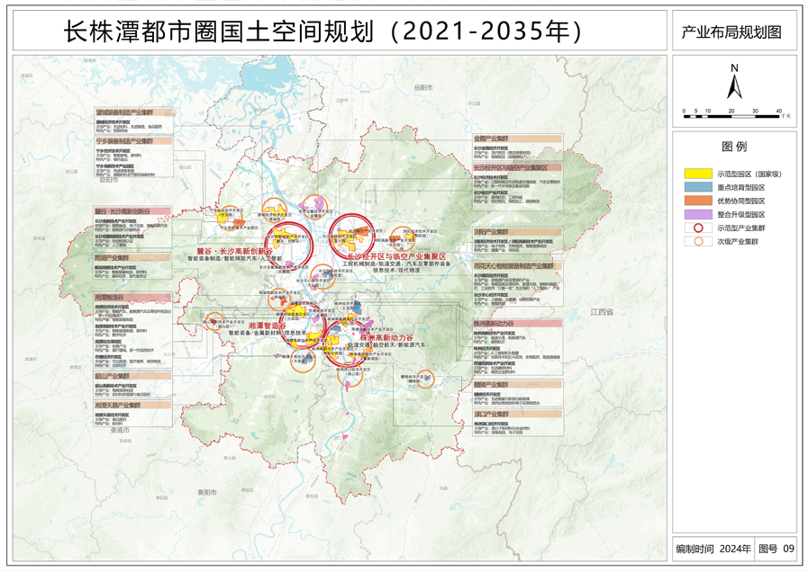Click the 株洲高新动力谷 info box header
The width and height of the screenshot is (808, 572).
click(x=517, y=324)
